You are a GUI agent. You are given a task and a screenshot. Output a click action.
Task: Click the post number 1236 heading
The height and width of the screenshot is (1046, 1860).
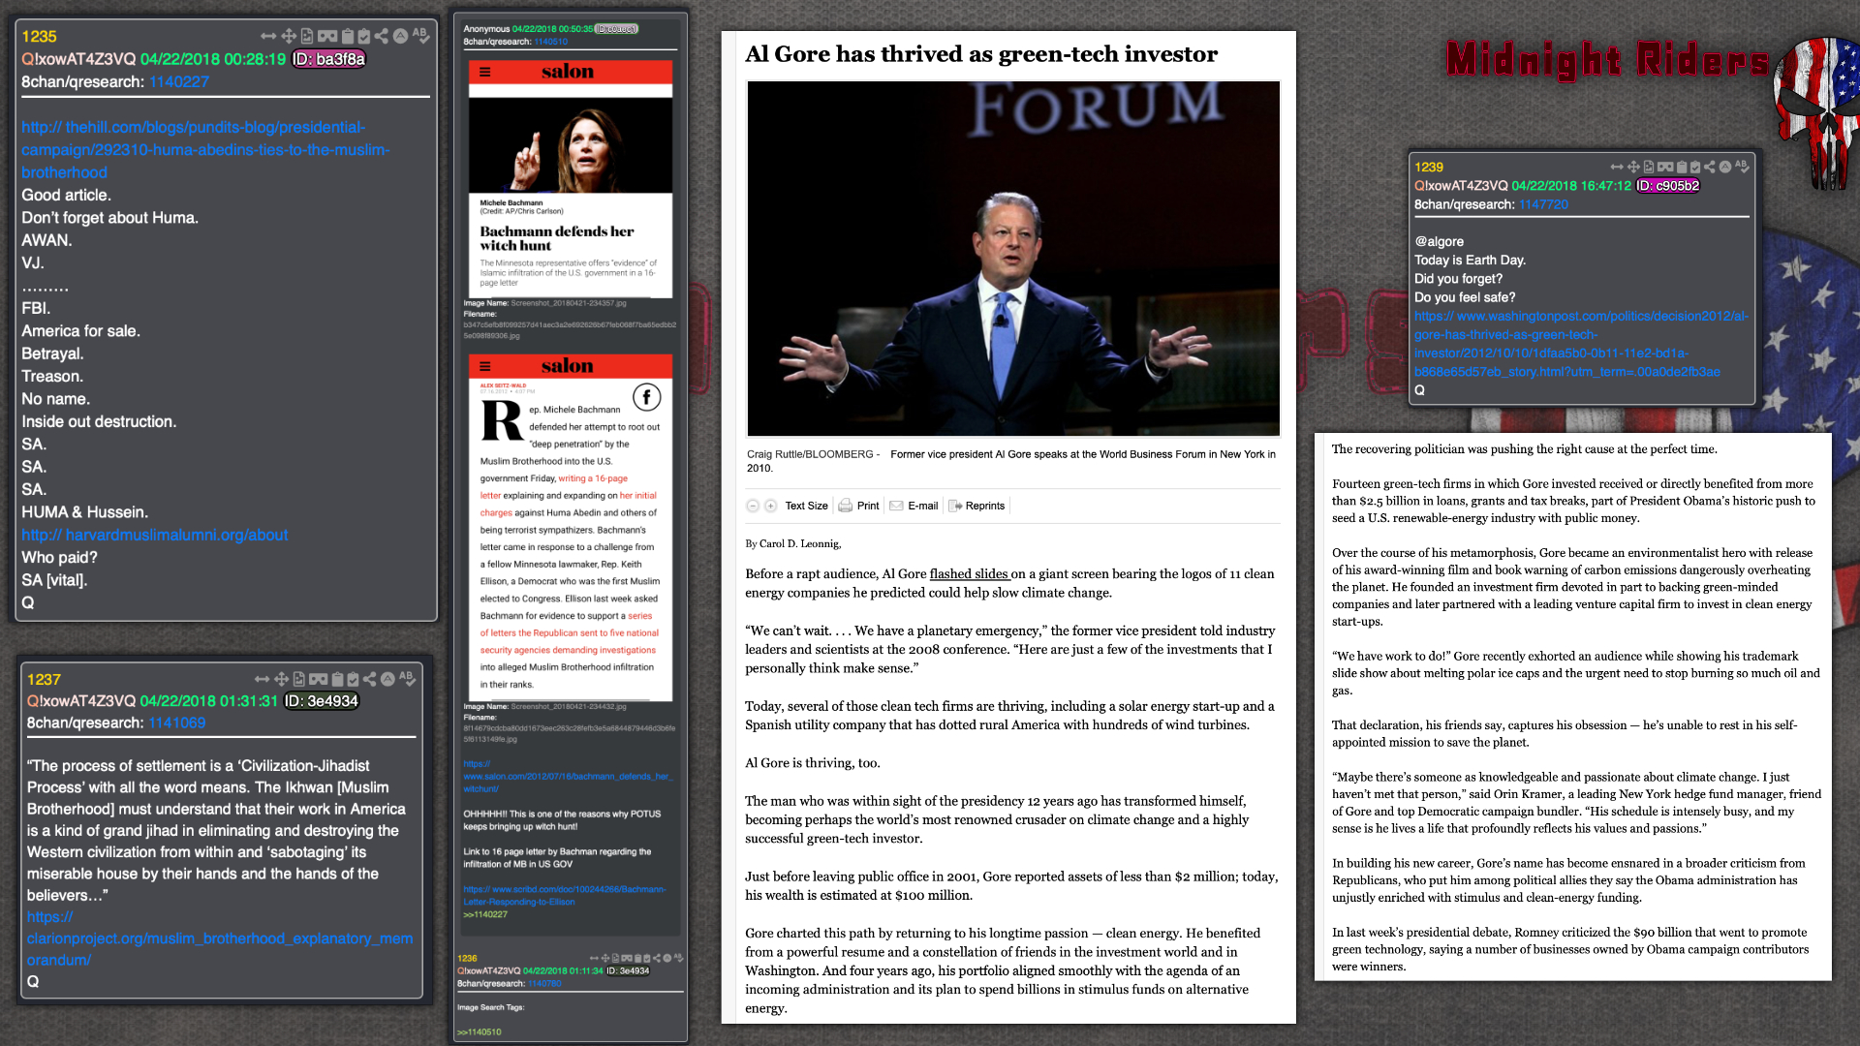tap(467, 958)
